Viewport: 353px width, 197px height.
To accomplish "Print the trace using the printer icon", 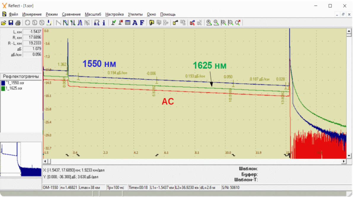I will (x=18, y=23).
